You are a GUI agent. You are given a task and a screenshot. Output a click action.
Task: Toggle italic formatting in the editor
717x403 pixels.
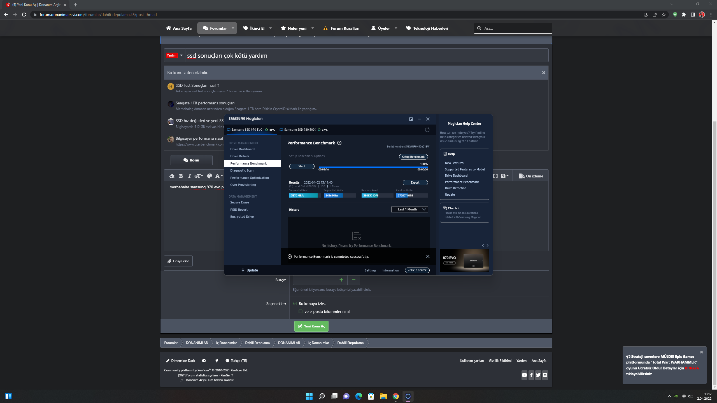pyautogui.click(x=190, y=176)
